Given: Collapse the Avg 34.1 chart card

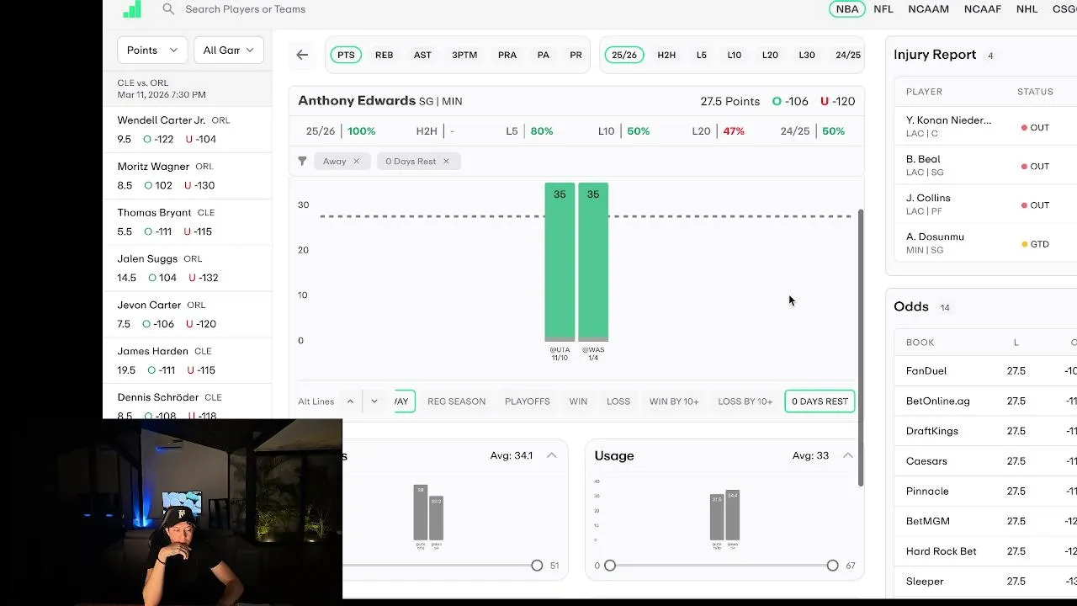Looking at the screenshot, I should click(551, 455).
